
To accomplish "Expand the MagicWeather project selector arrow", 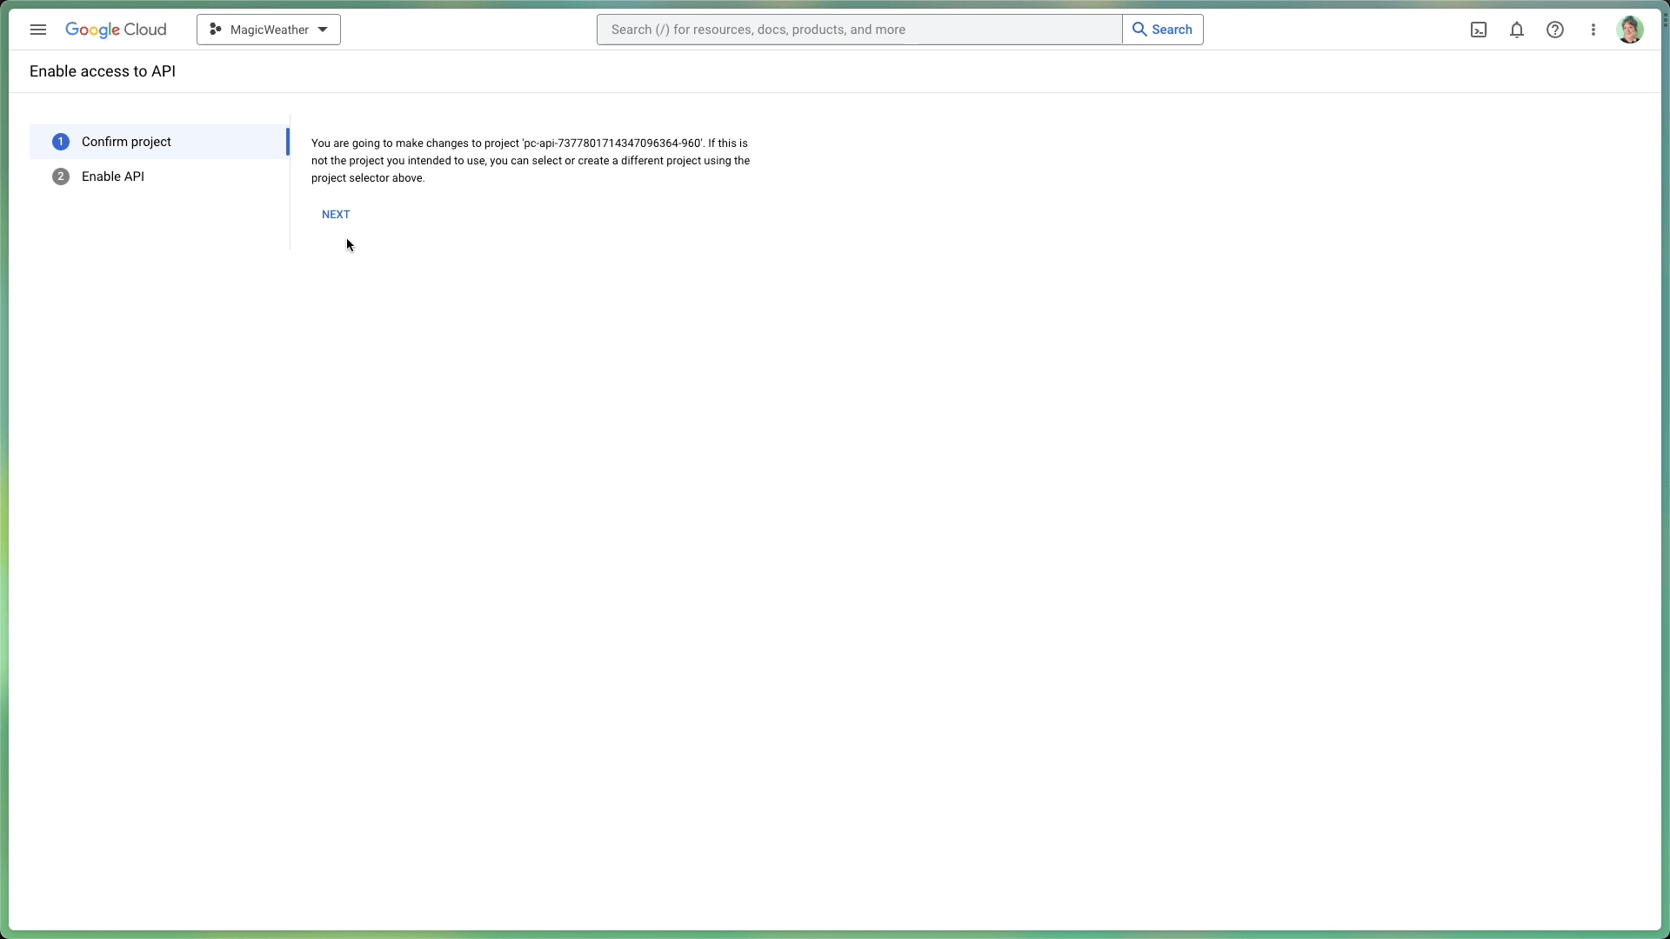I will (x=323, y=30).
